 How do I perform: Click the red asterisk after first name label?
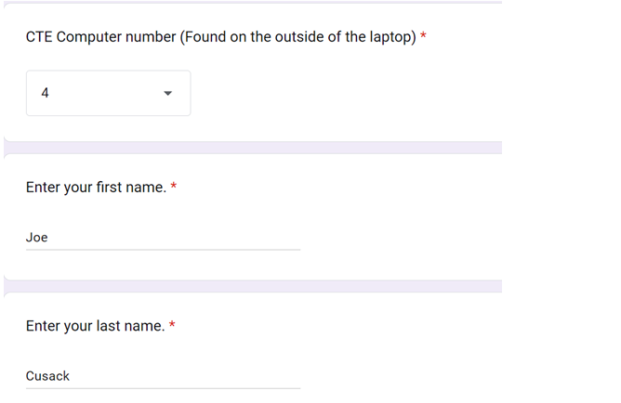pyautogui.click(x=174, y=188)
